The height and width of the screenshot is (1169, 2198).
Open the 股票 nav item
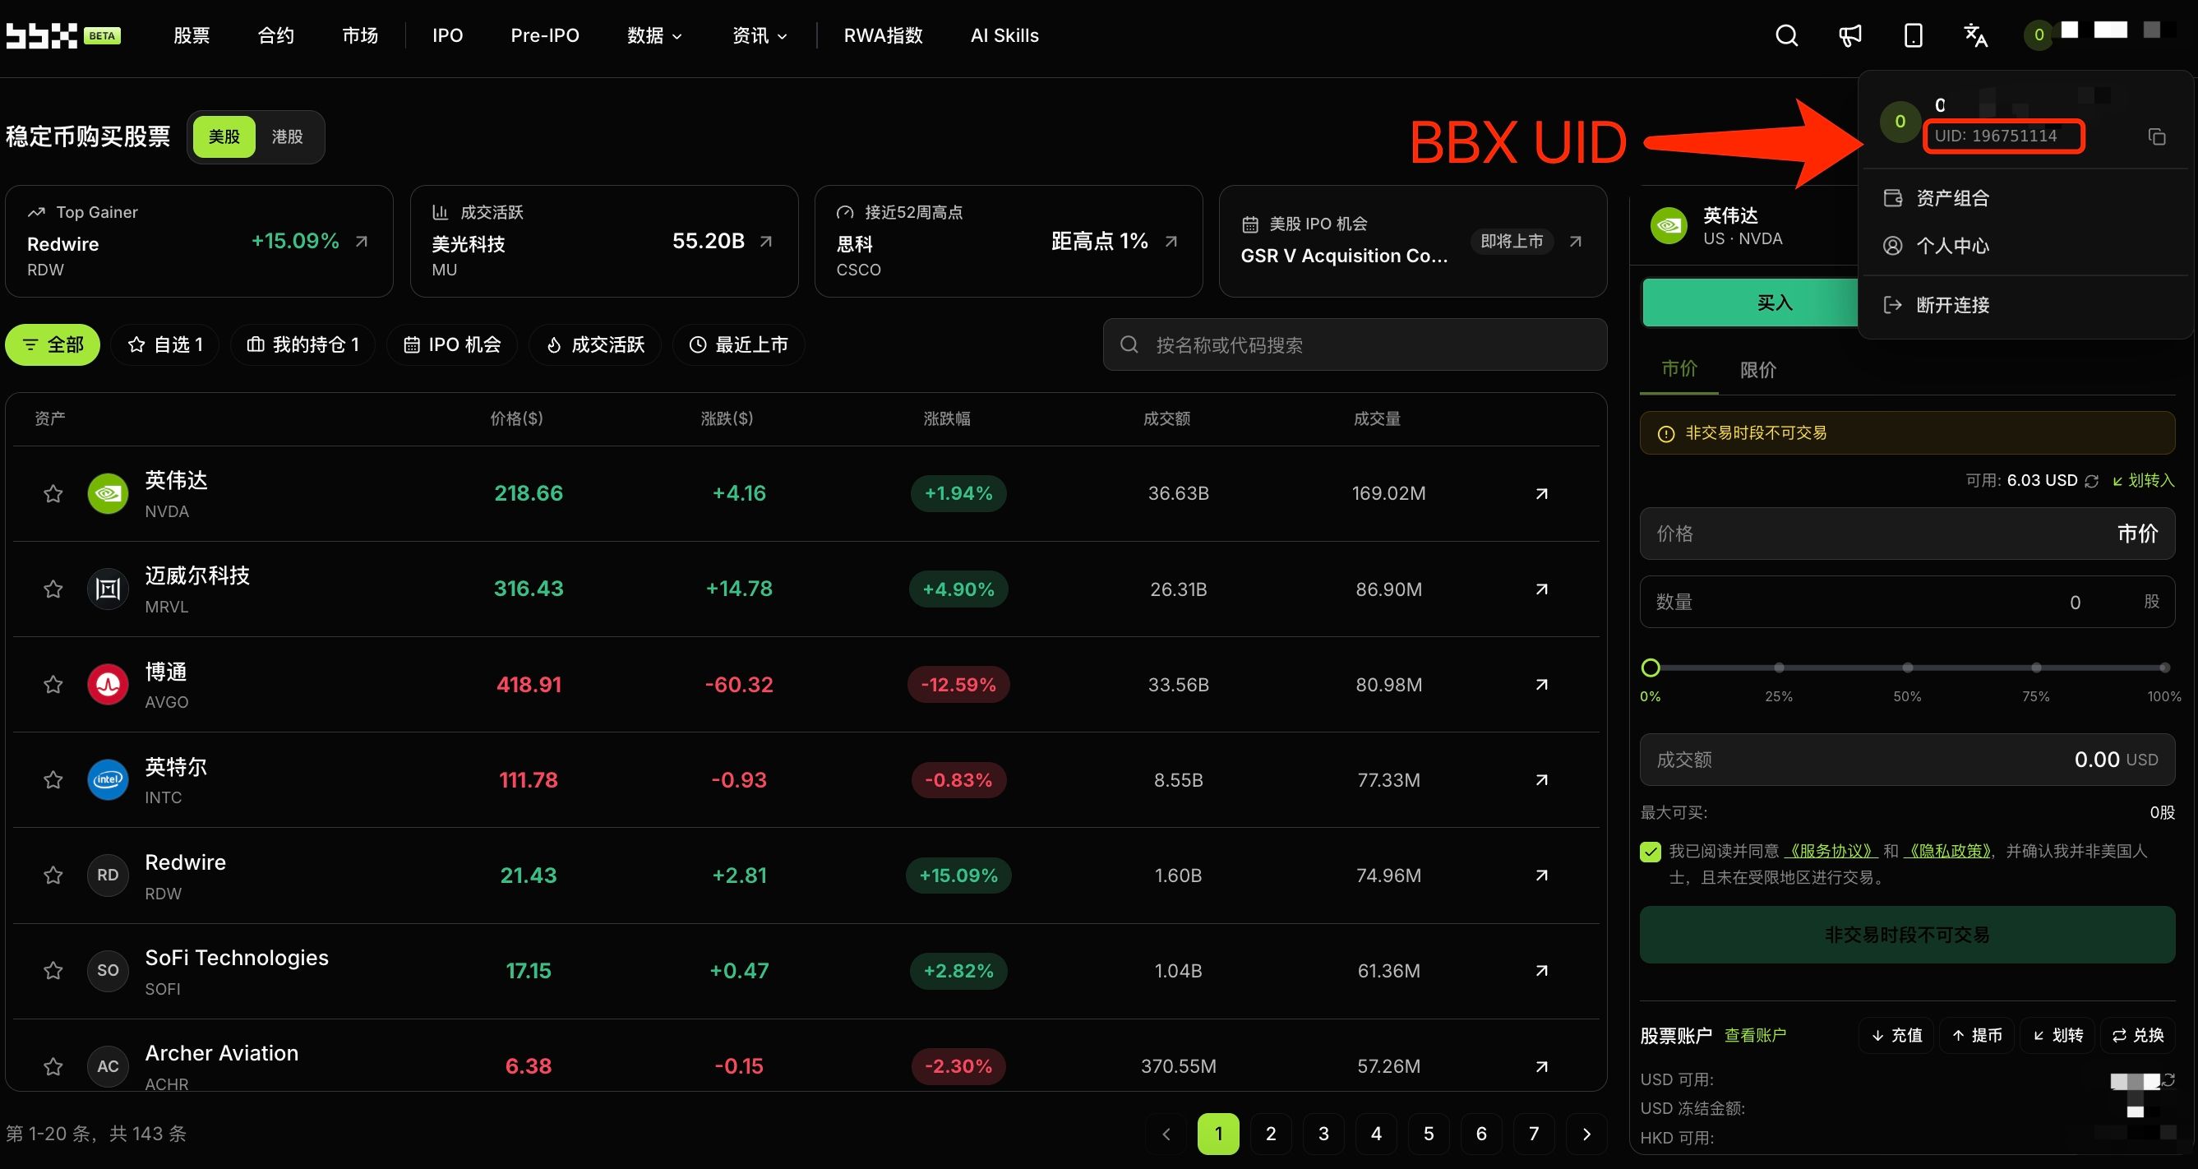tap(192, 35)
